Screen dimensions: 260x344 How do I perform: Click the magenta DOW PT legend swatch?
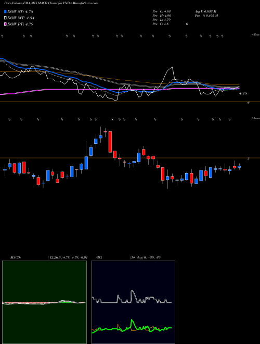coord(6,24)
